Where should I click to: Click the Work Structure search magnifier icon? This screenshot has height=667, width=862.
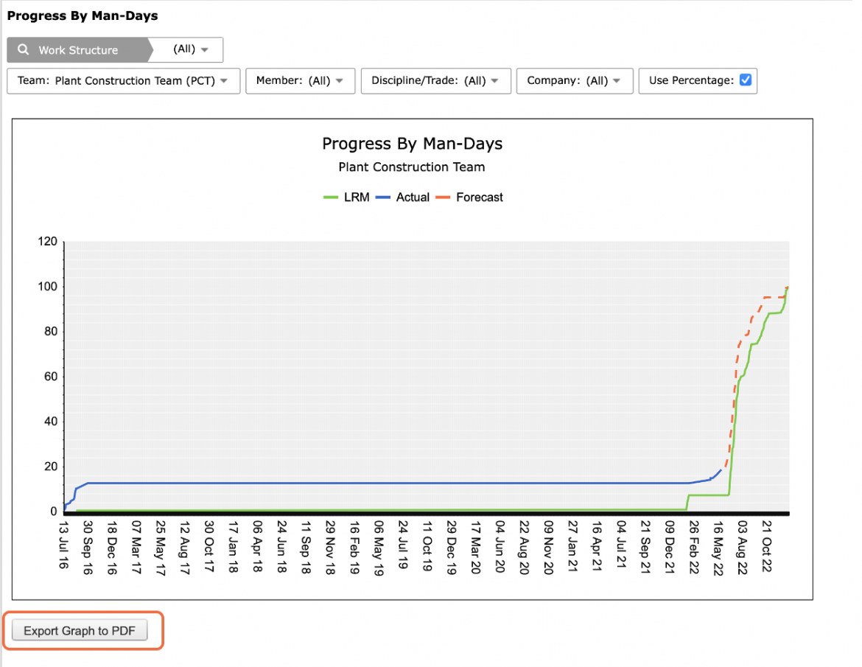(x=23, y=49)
